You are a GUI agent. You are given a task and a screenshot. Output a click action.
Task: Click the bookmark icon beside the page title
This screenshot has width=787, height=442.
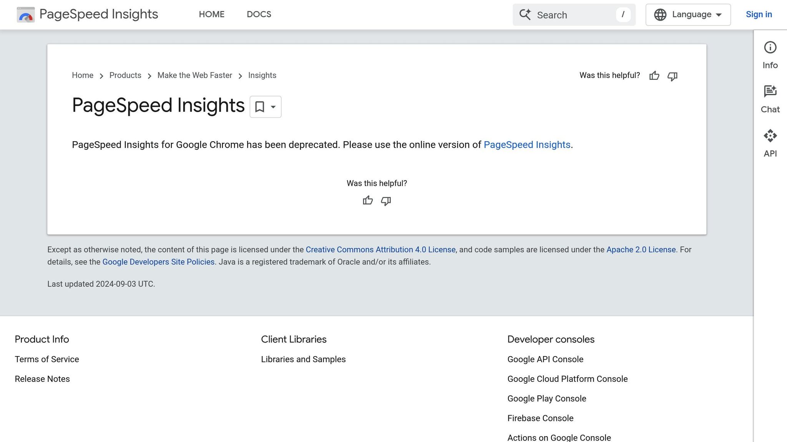(x=260, y=107)
